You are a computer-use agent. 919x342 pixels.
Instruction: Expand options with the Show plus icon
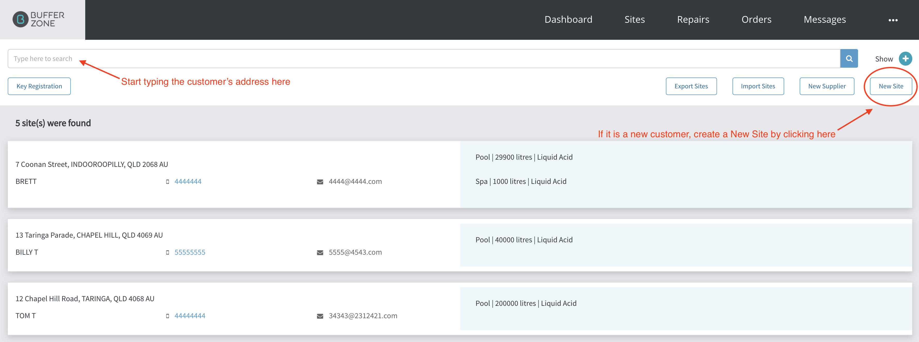pos(905,58)
